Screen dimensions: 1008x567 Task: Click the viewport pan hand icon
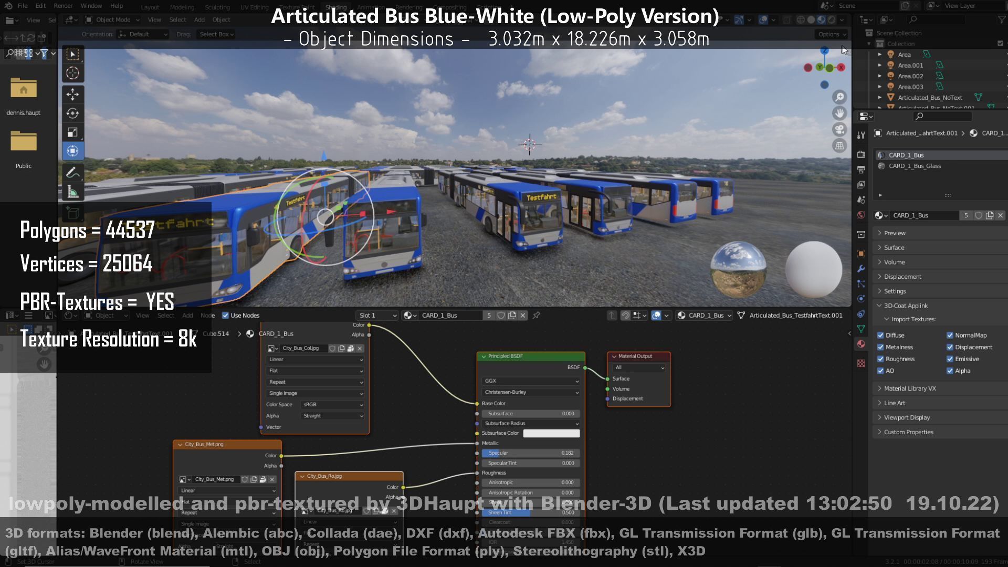(839, 113)
